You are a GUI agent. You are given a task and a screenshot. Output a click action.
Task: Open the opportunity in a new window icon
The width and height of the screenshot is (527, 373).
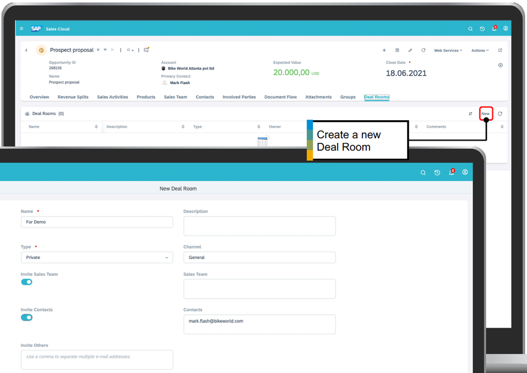pos(500,50)
